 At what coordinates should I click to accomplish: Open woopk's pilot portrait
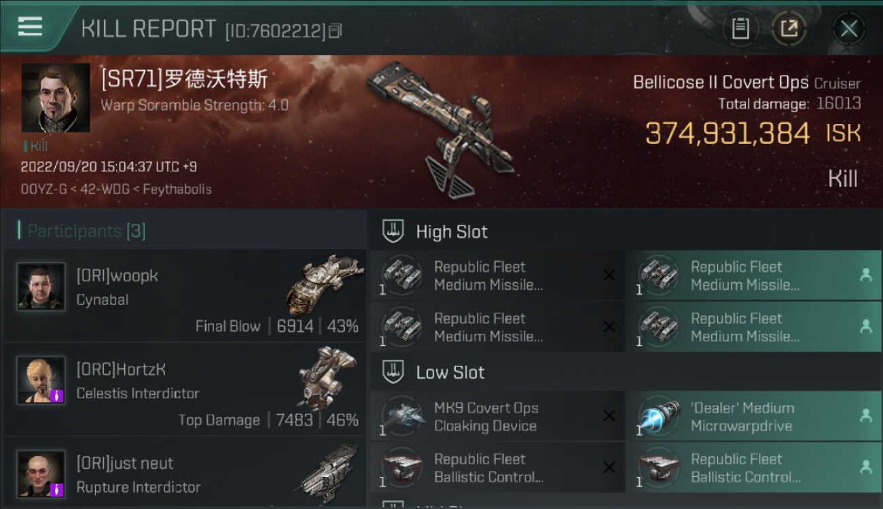click(41, 287)
